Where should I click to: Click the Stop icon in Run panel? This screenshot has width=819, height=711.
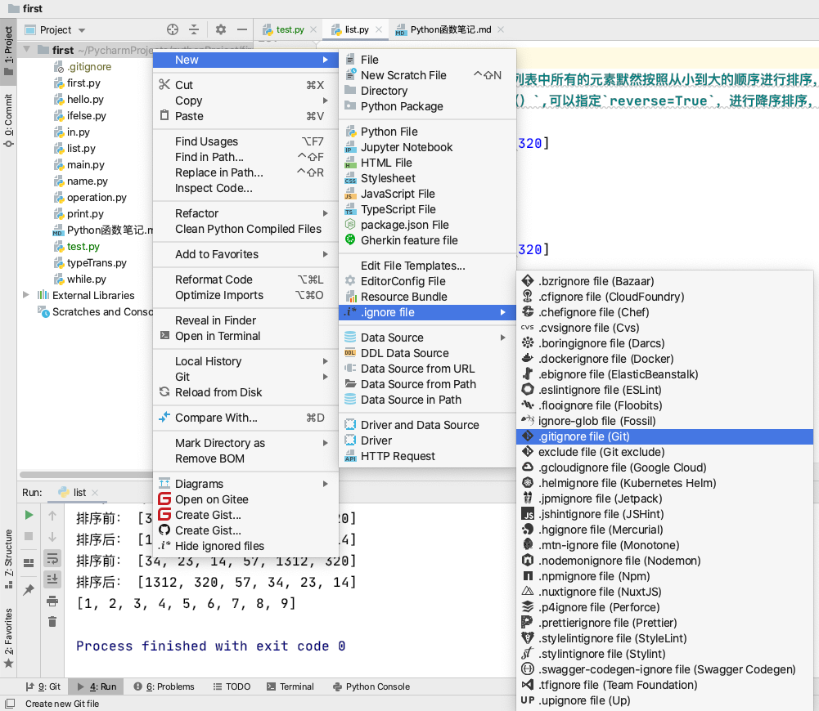pos(29,536)
